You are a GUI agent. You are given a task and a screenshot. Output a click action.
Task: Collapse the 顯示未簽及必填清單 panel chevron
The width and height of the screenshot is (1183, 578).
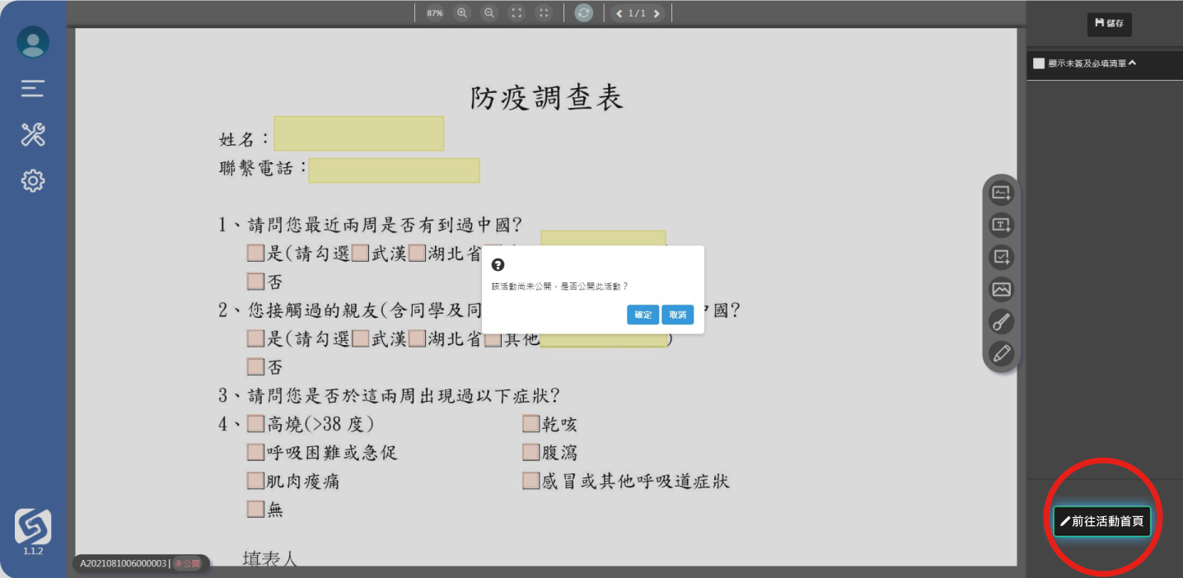[1133, 63]
